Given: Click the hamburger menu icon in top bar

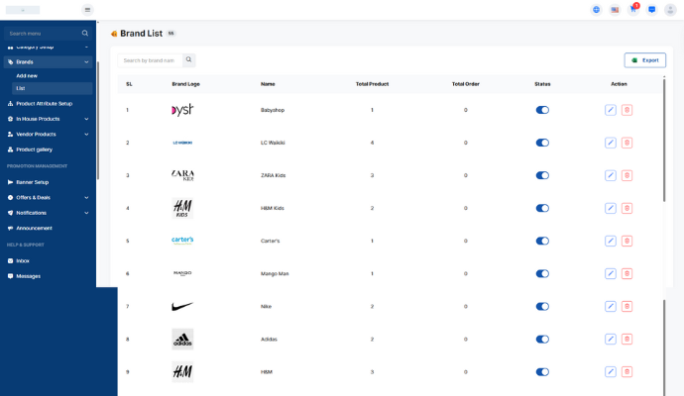Looking at the screenshot, I should (x=87, y=10).
